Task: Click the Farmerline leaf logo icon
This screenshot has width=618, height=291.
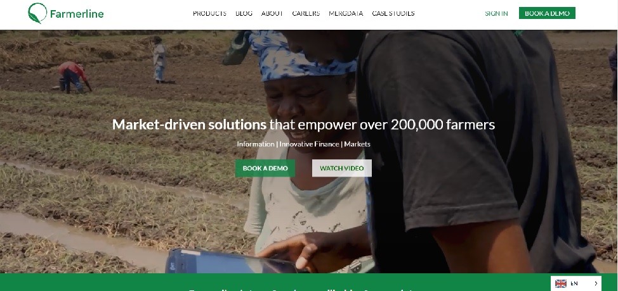Action: tap(37, 13)
